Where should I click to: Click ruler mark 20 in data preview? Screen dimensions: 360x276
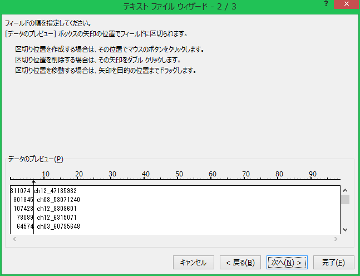tap(79, 178)
